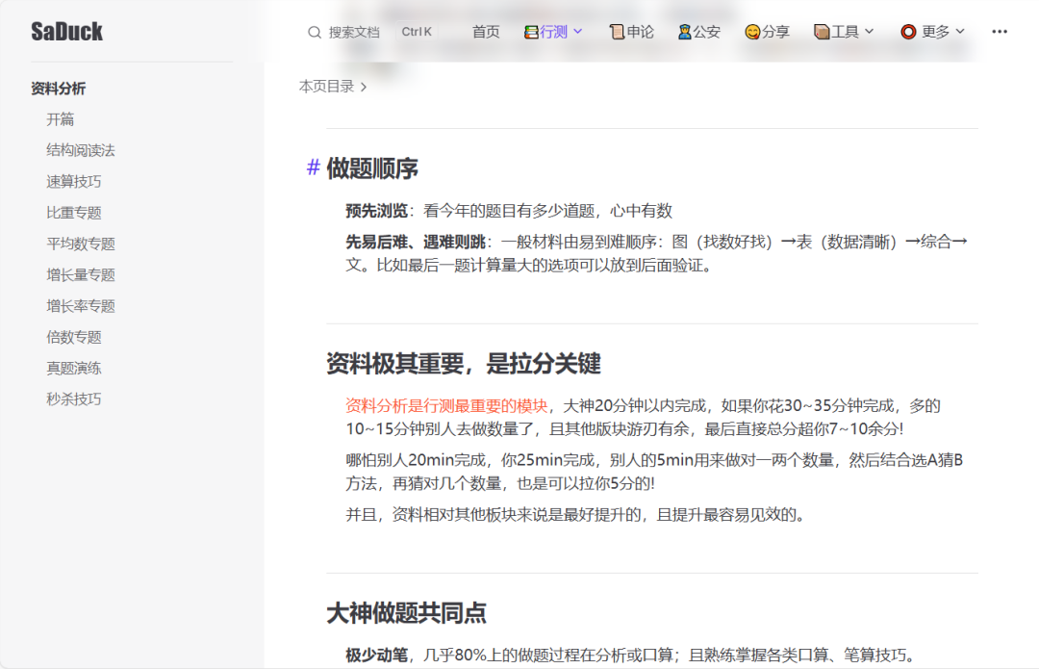The height and width of the screenshot is (669, 1039).
Task: Open the 分享 navigation item
Action: point(768,31)
